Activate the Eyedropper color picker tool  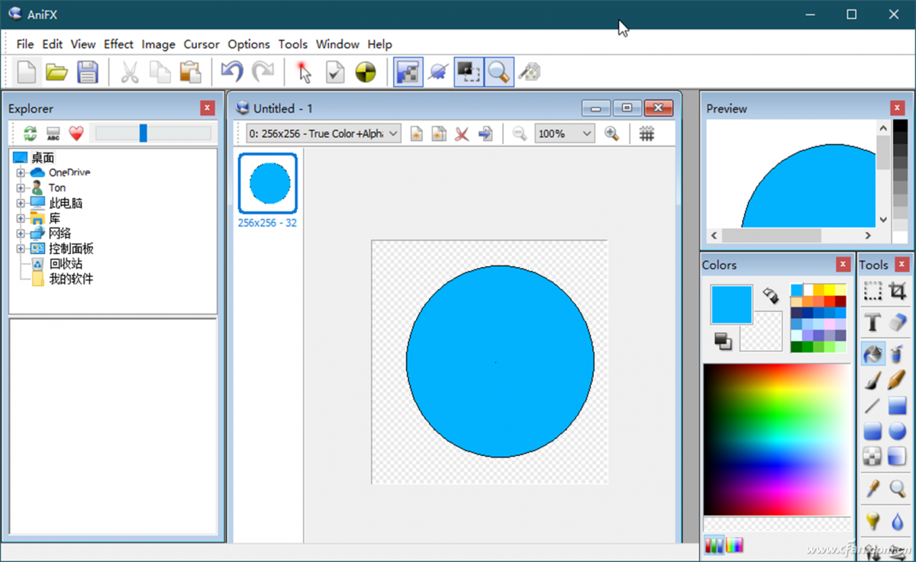[x=872, y=488]
